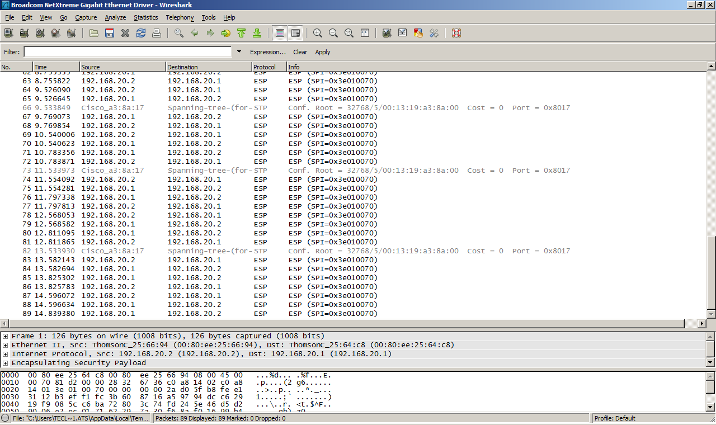The height and width of the screenshot is (425, 716).
Task: Save capture file with floppy icon
Action: [110, 33]
